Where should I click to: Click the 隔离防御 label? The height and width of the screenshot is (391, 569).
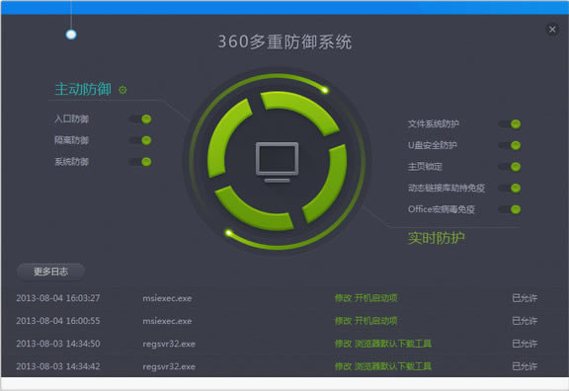[71, 140]
